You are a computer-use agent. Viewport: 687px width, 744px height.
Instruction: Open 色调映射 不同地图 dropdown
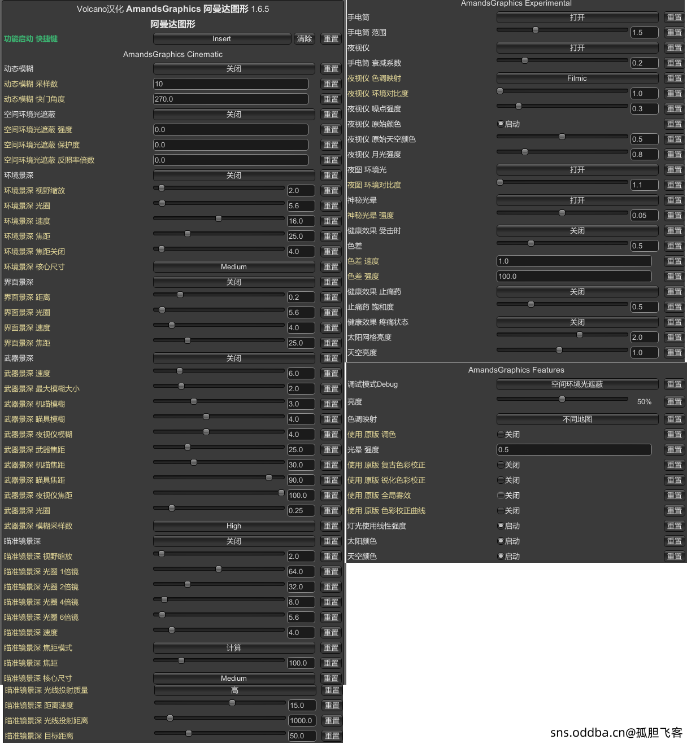tap(577, 419)
